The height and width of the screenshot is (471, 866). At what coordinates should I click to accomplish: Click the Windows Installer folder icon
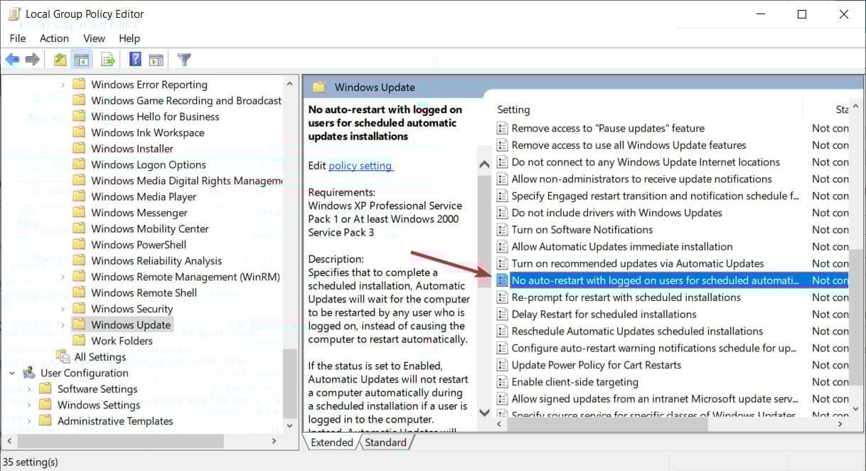pyautogui.click(x=79, y=148)
